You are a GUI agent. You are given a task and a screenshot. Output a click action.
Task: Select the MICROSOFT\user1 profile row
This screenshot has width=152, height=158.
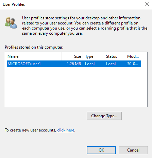[x=74, y=64]
